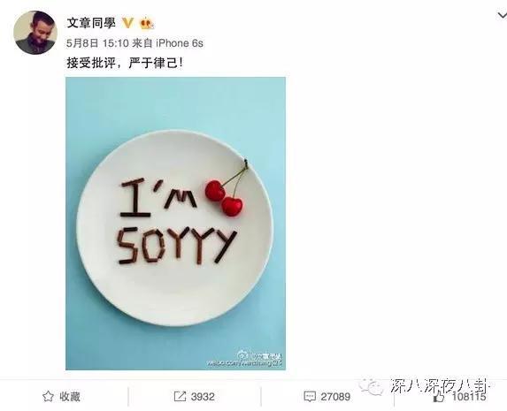Open the 文章同學 username link
The height and width of the screenshot is (411, 507).
91,23
